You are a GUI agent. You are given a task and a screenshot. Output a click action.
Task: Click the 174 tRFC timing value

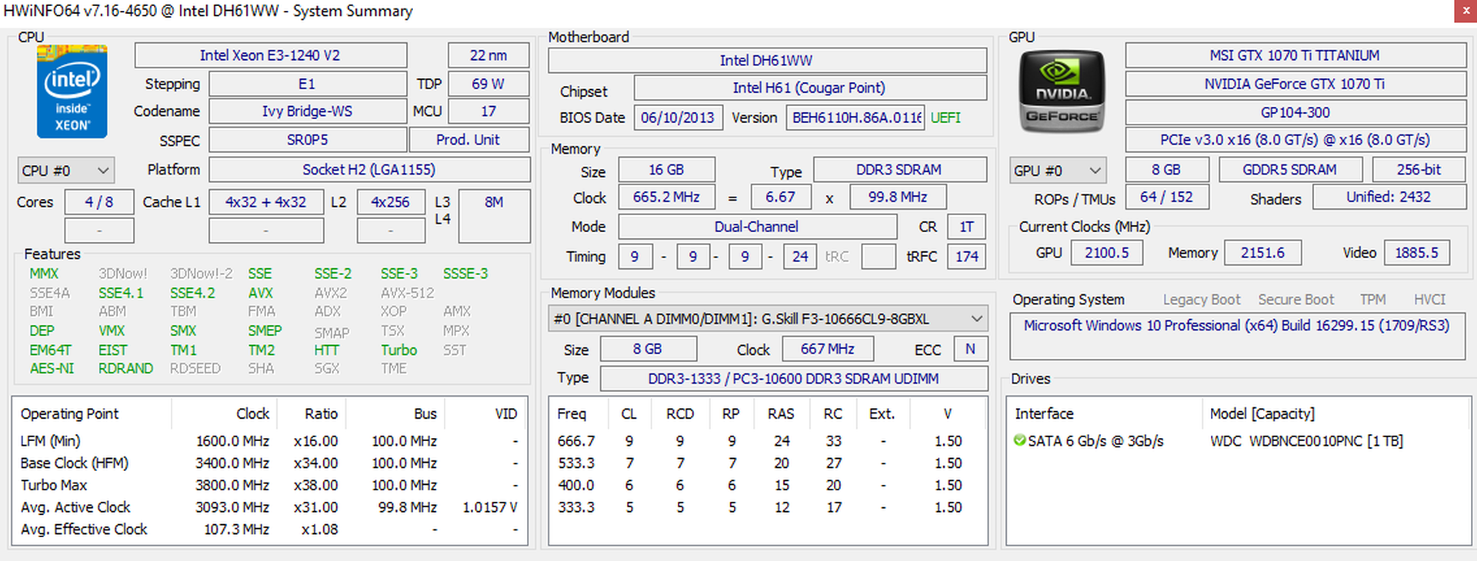[967, 257]
